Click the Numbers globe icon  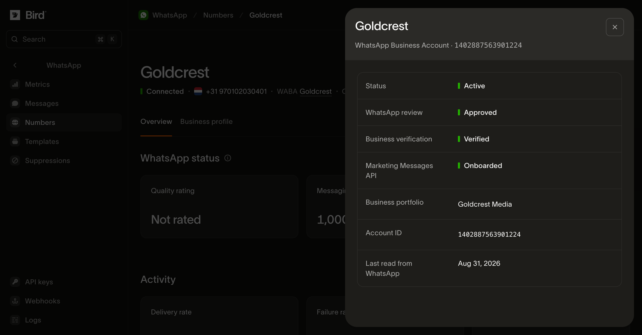pyautogui.click(x=15, y=122)
